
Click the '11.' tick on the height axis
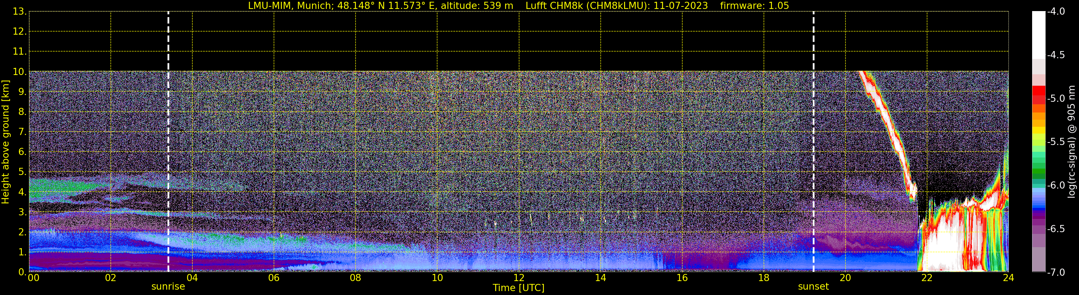tap(20, 52)
